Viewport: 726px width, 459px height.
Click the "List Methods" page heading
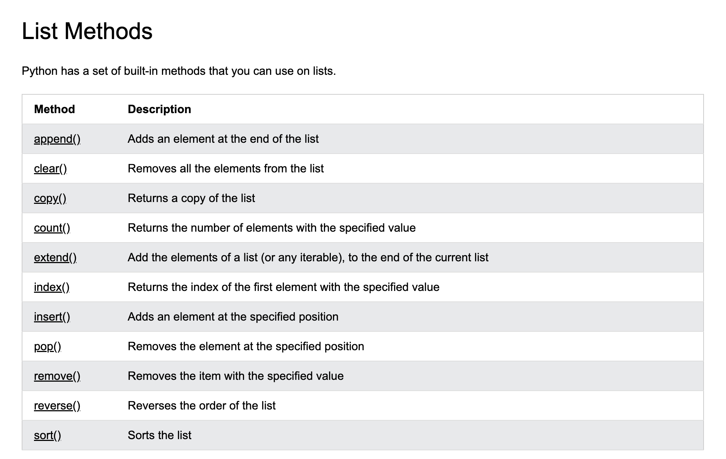87,31
